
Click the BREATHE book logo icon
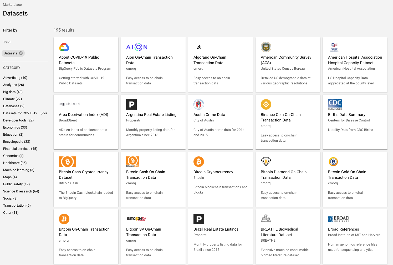266,218
